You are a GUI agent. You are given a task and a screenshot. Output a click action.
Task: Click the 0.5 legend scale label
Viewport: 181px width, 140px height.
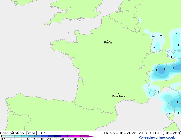10,139
